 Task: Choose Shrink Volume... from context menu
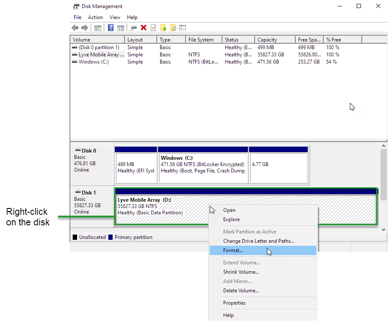(241, 272)
